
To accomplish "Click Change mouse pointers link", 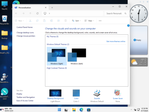I will pos(26,36).
